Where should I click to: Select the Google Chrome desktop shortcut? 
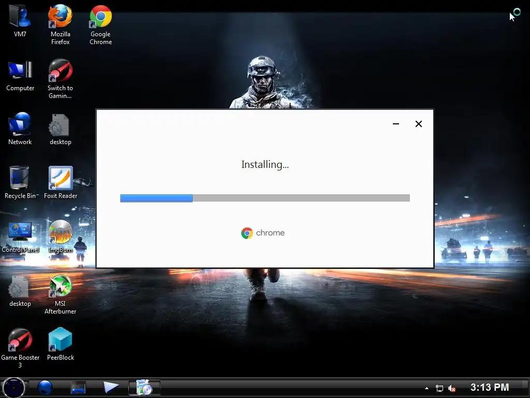[x=101, y=24]
